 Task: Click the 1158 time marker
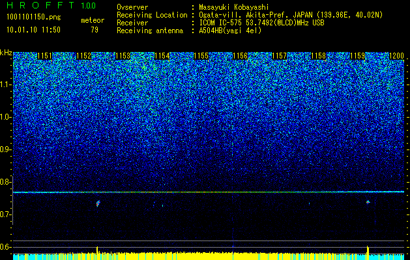pyautogui.click(x=319, y=56)
